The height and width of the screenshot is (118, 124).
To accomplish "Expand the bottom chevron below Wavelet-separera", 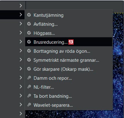I will pos(21,114).
